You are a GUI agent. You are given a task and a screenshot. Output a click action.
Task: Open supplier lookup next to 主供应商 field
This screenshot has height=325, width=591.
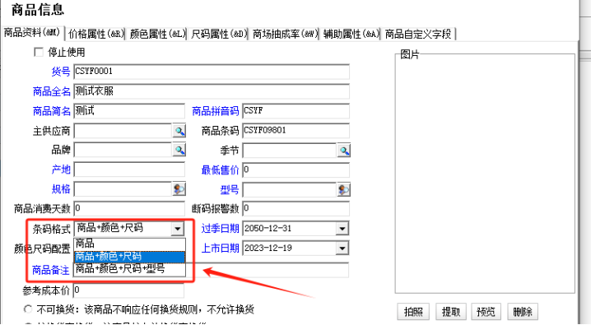[x=179, y=131]
